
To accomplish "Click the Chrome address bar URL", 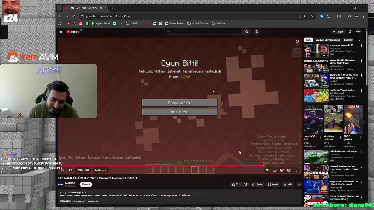I will coord(108,16).
